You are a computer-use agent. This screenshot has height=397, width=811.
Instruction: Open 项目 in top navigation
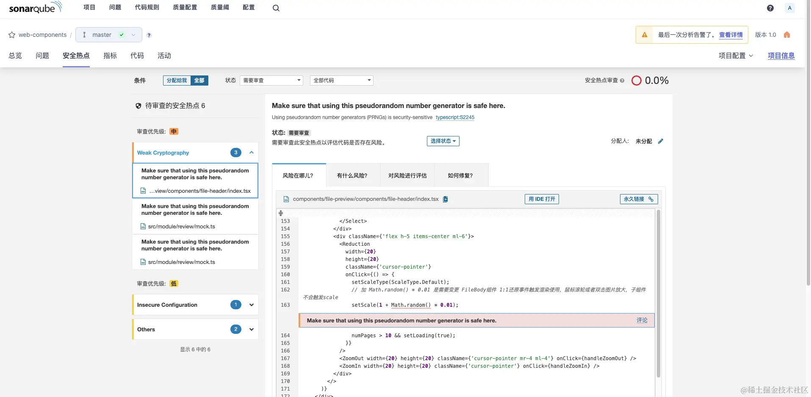tap(89, 8)
